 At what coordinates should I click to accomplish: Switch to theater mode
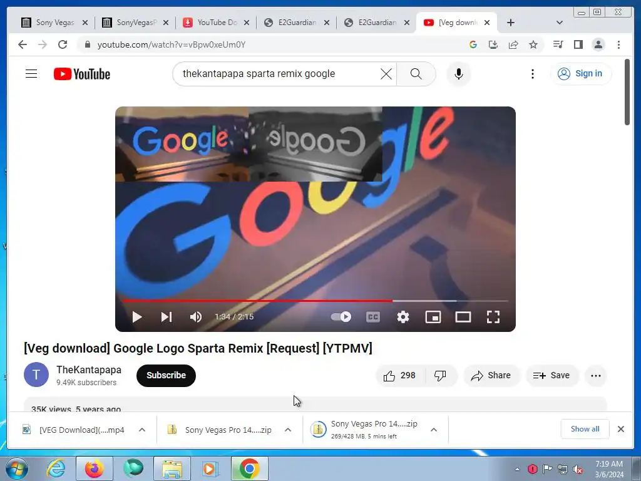[463, 317]
